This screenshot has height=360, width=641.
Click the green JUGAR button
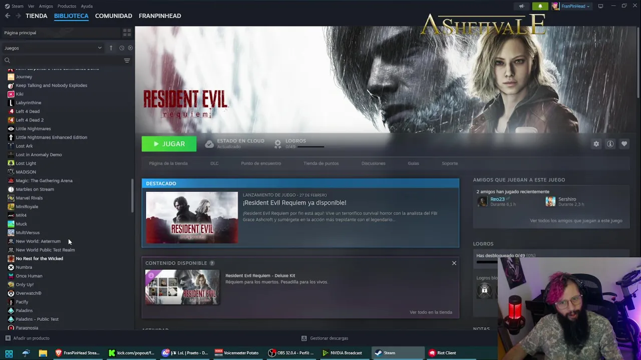[x=169, y=144]
